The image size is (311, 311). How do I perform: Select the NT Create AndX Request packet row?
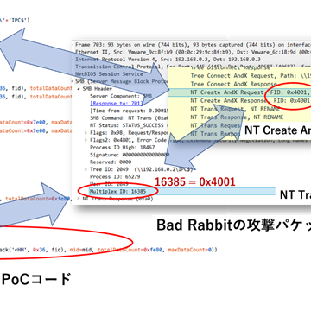pyautogui.click(x=239, y=92)
